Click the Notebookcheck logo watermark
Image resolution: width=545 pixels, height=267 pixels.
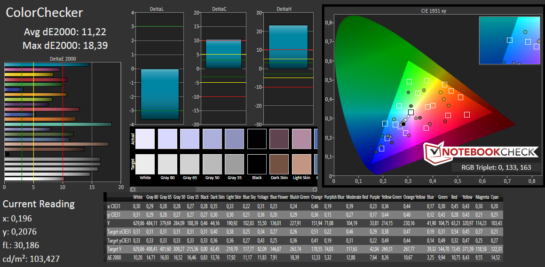481,152
